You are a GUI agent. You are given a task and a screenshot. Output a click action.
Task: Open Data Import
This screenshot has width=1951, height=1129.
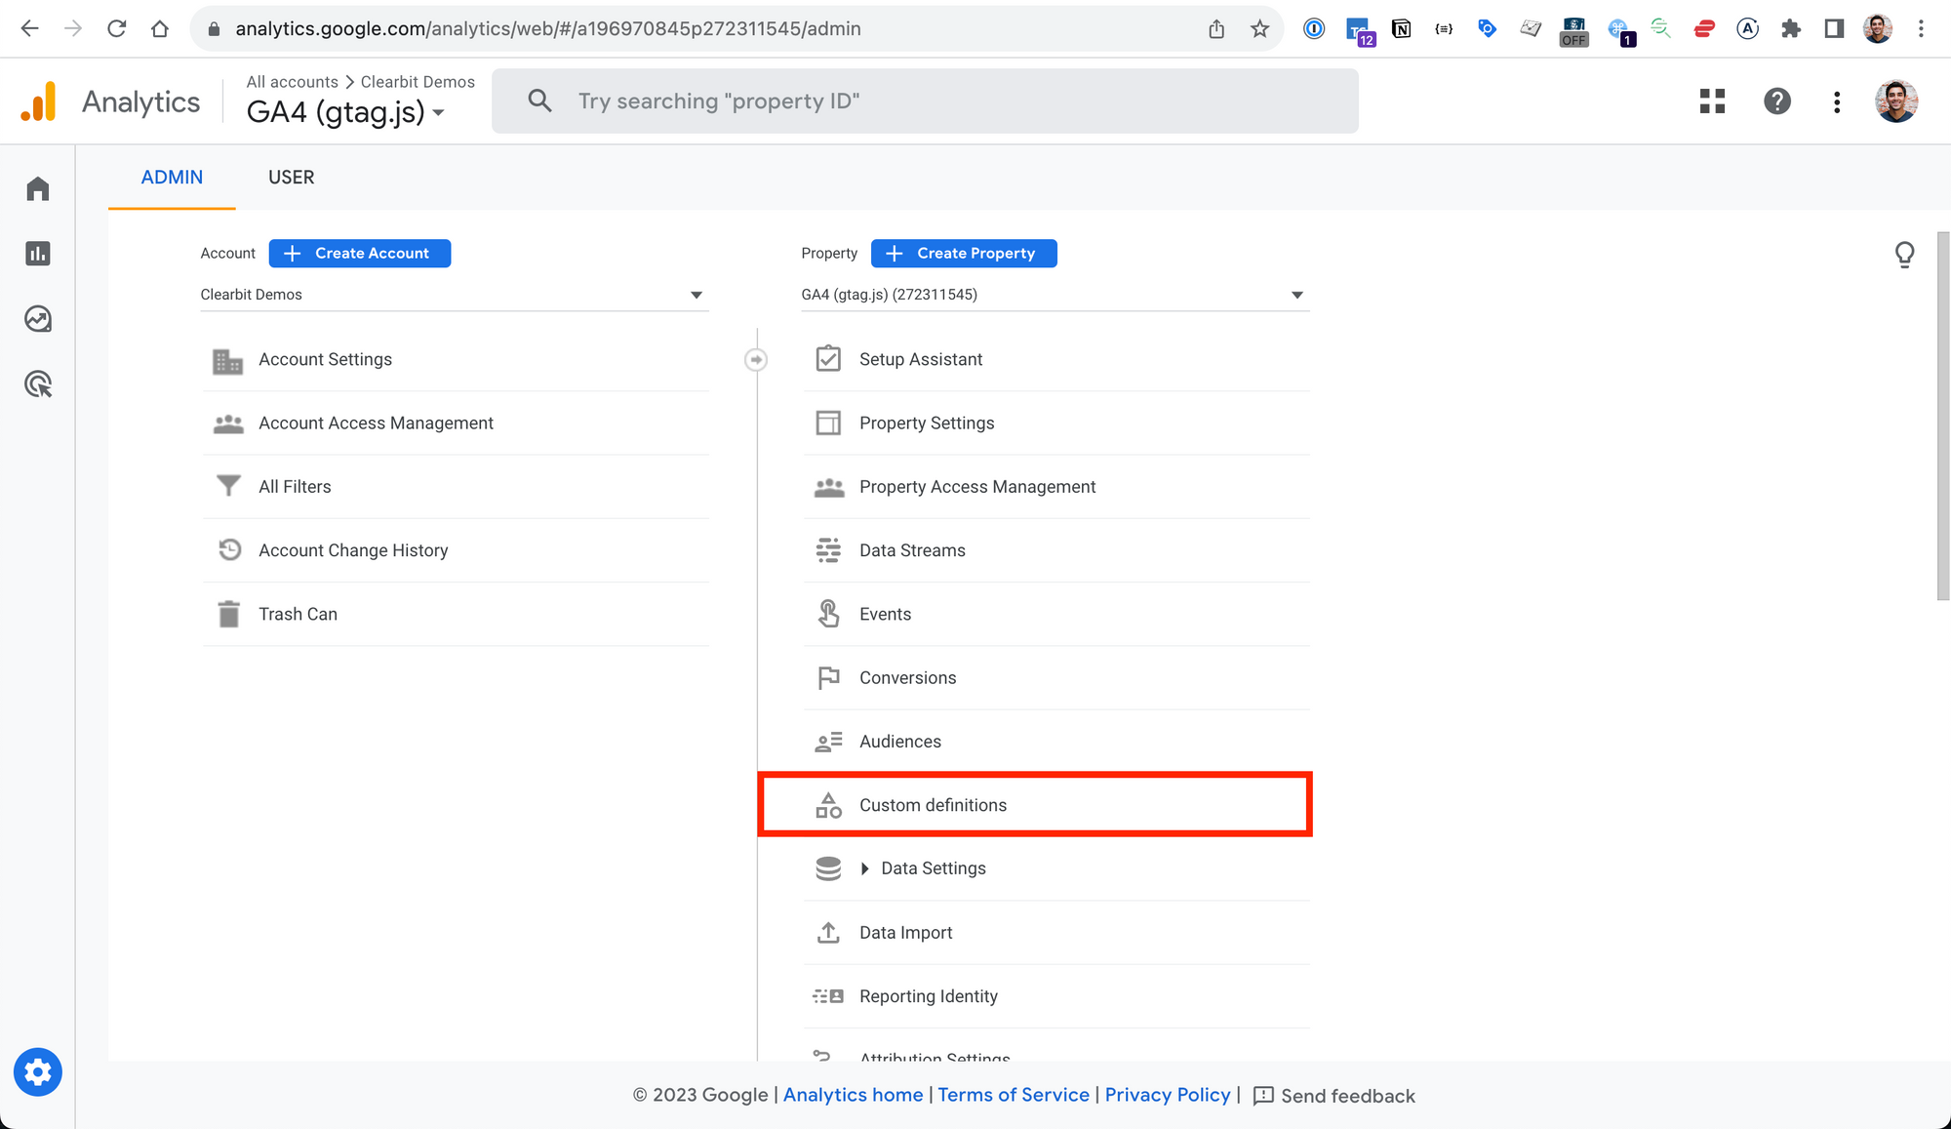coord(1056,933)
